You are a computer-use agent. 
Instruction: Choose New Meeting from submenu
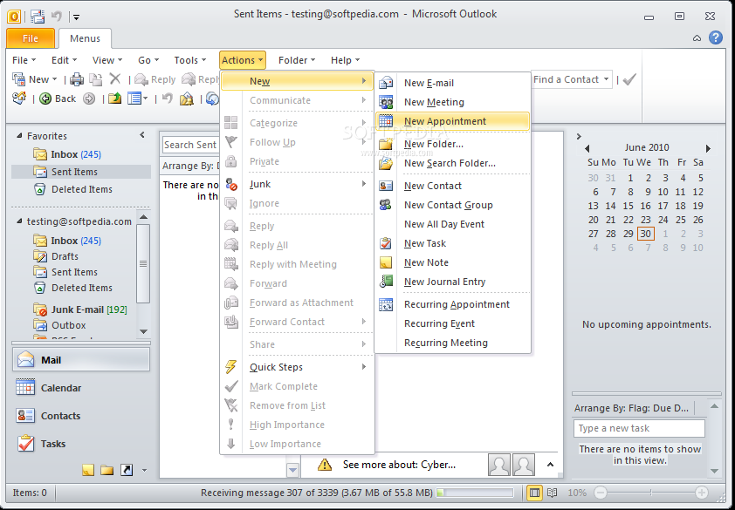(453, 102)
